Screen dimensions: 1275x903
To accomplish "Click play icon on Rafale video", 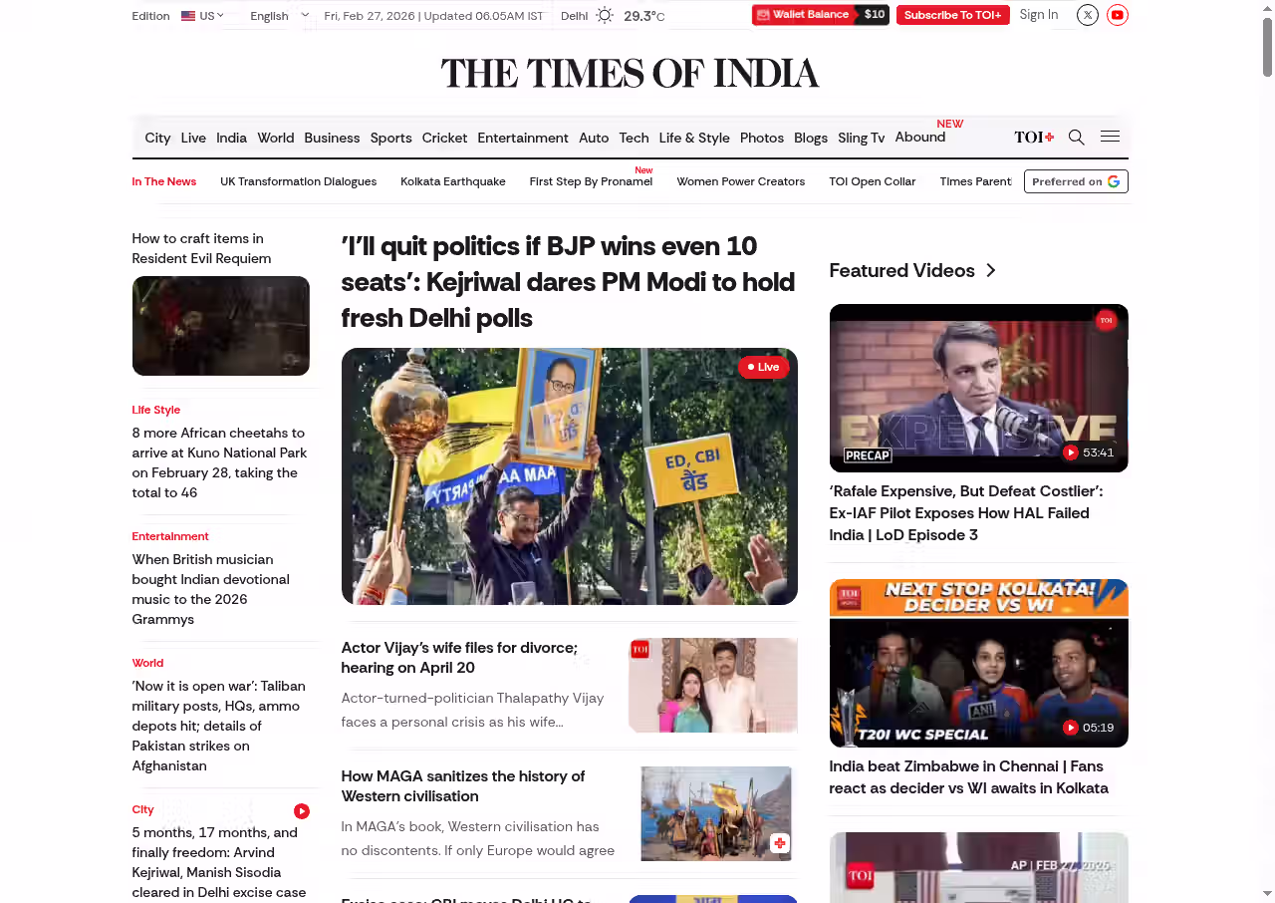I will point(1071,452).
